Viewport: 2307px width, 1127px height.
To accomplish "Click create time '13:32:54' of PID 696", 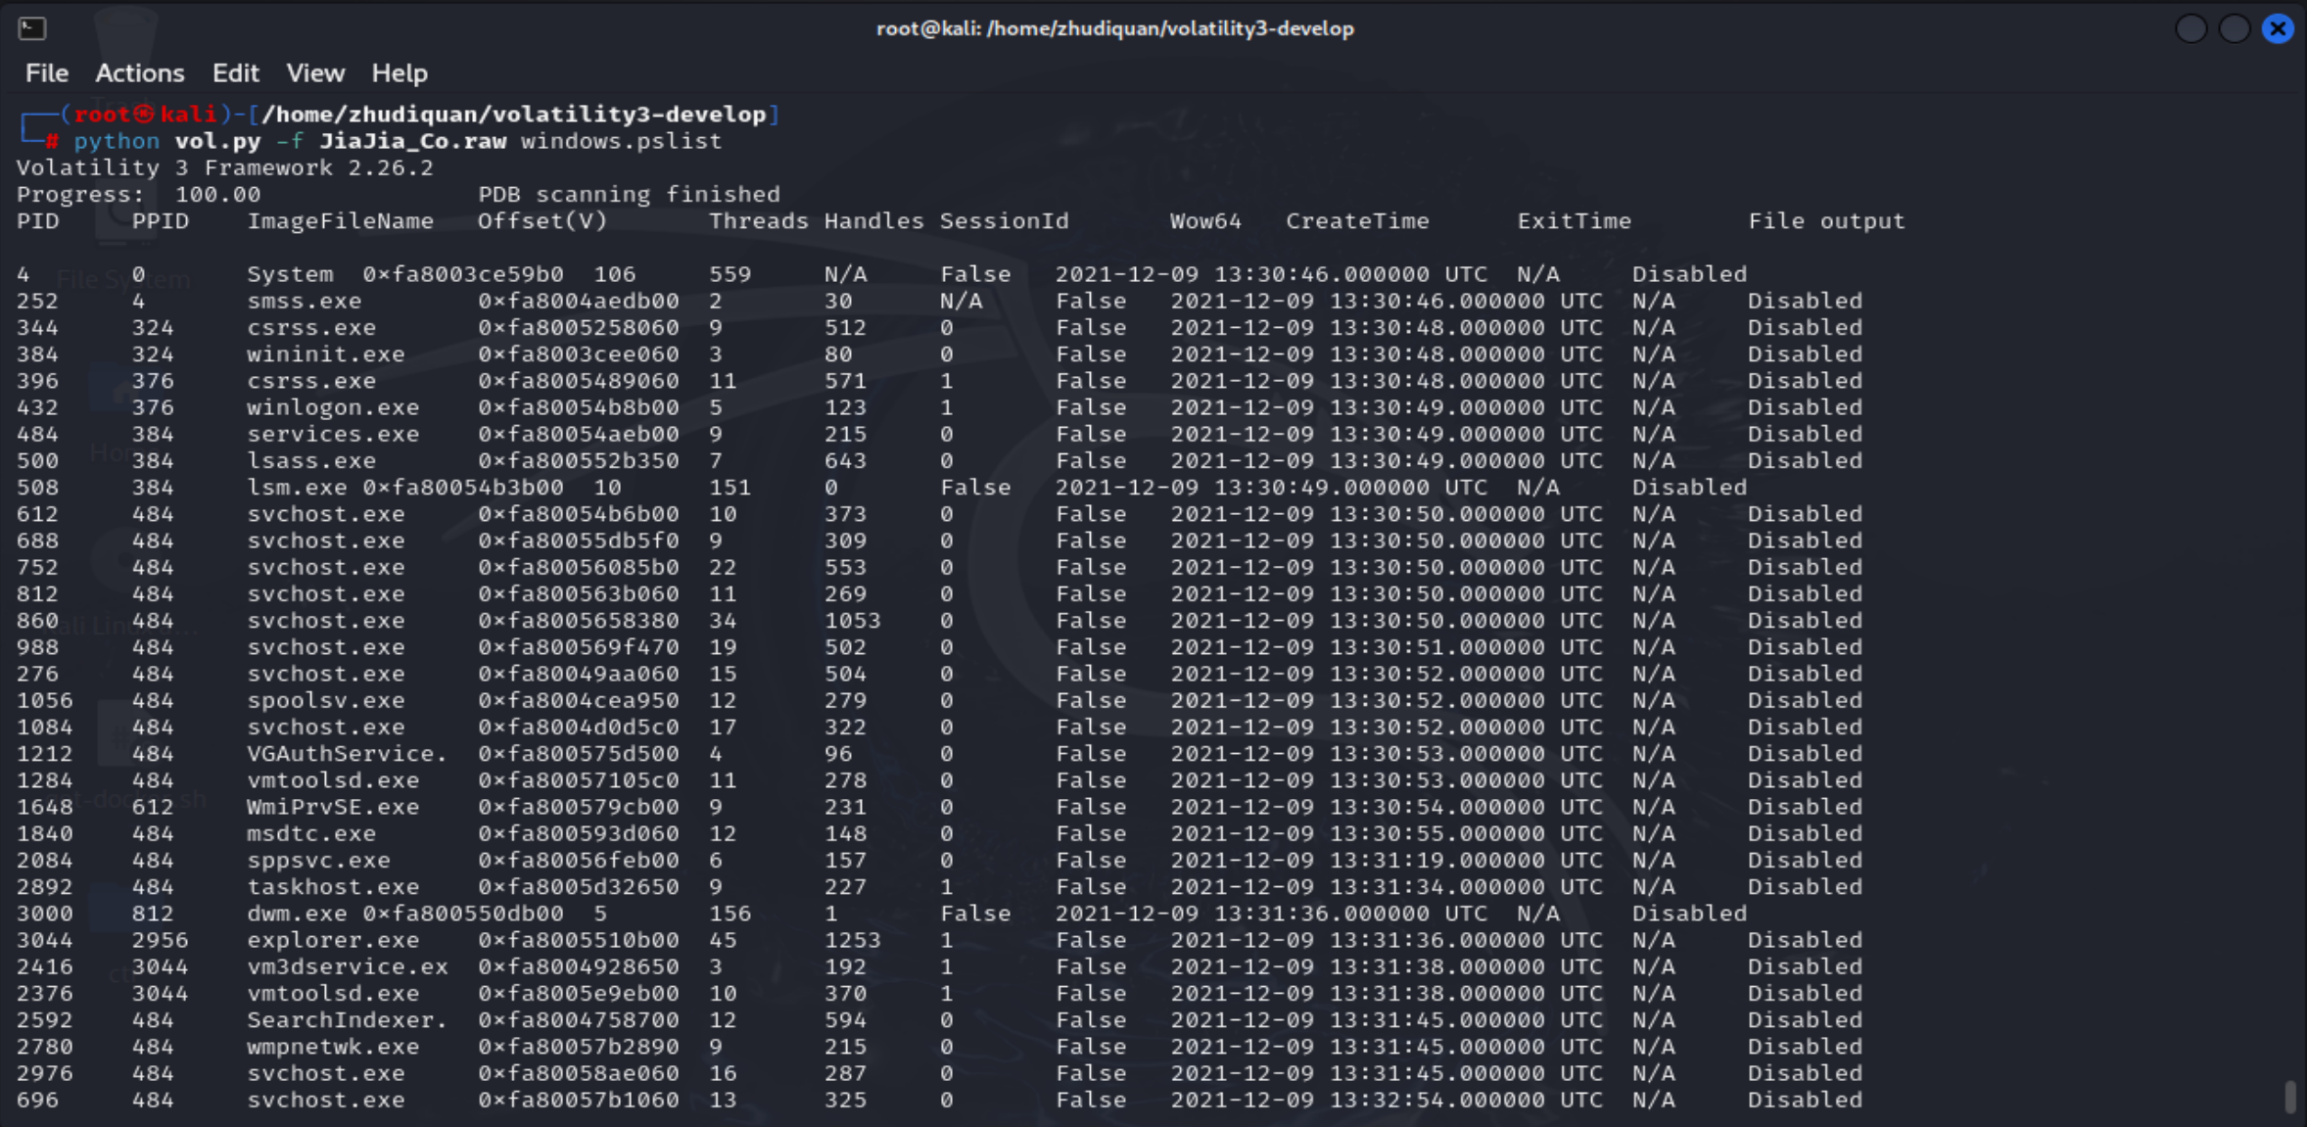I will point(1387,1100).
